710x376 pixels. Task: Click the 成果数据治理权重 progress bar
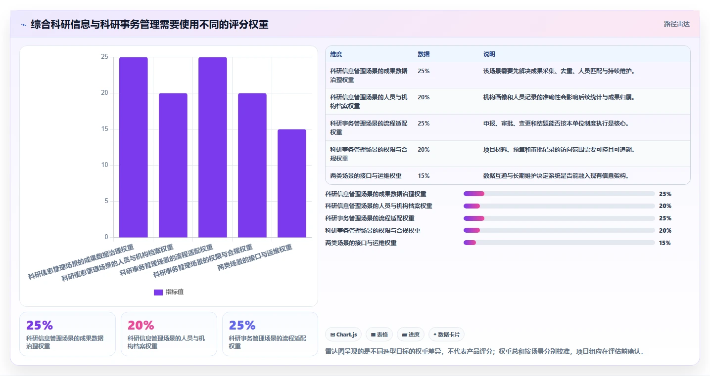pos(559,194)
